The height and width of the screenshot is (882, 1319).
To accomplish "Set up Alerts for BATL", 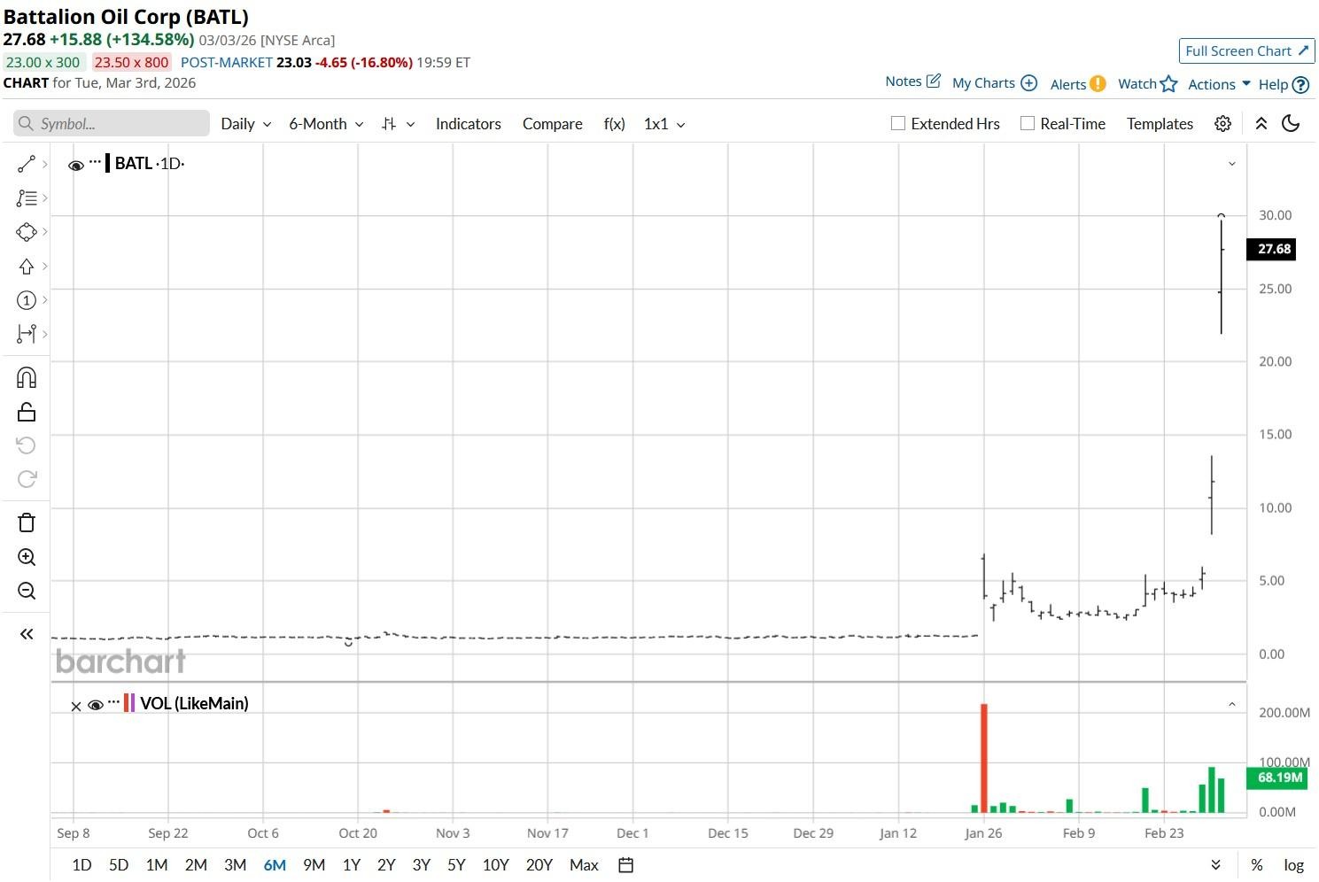I will pyautogui.click(x=1078, y=84).
